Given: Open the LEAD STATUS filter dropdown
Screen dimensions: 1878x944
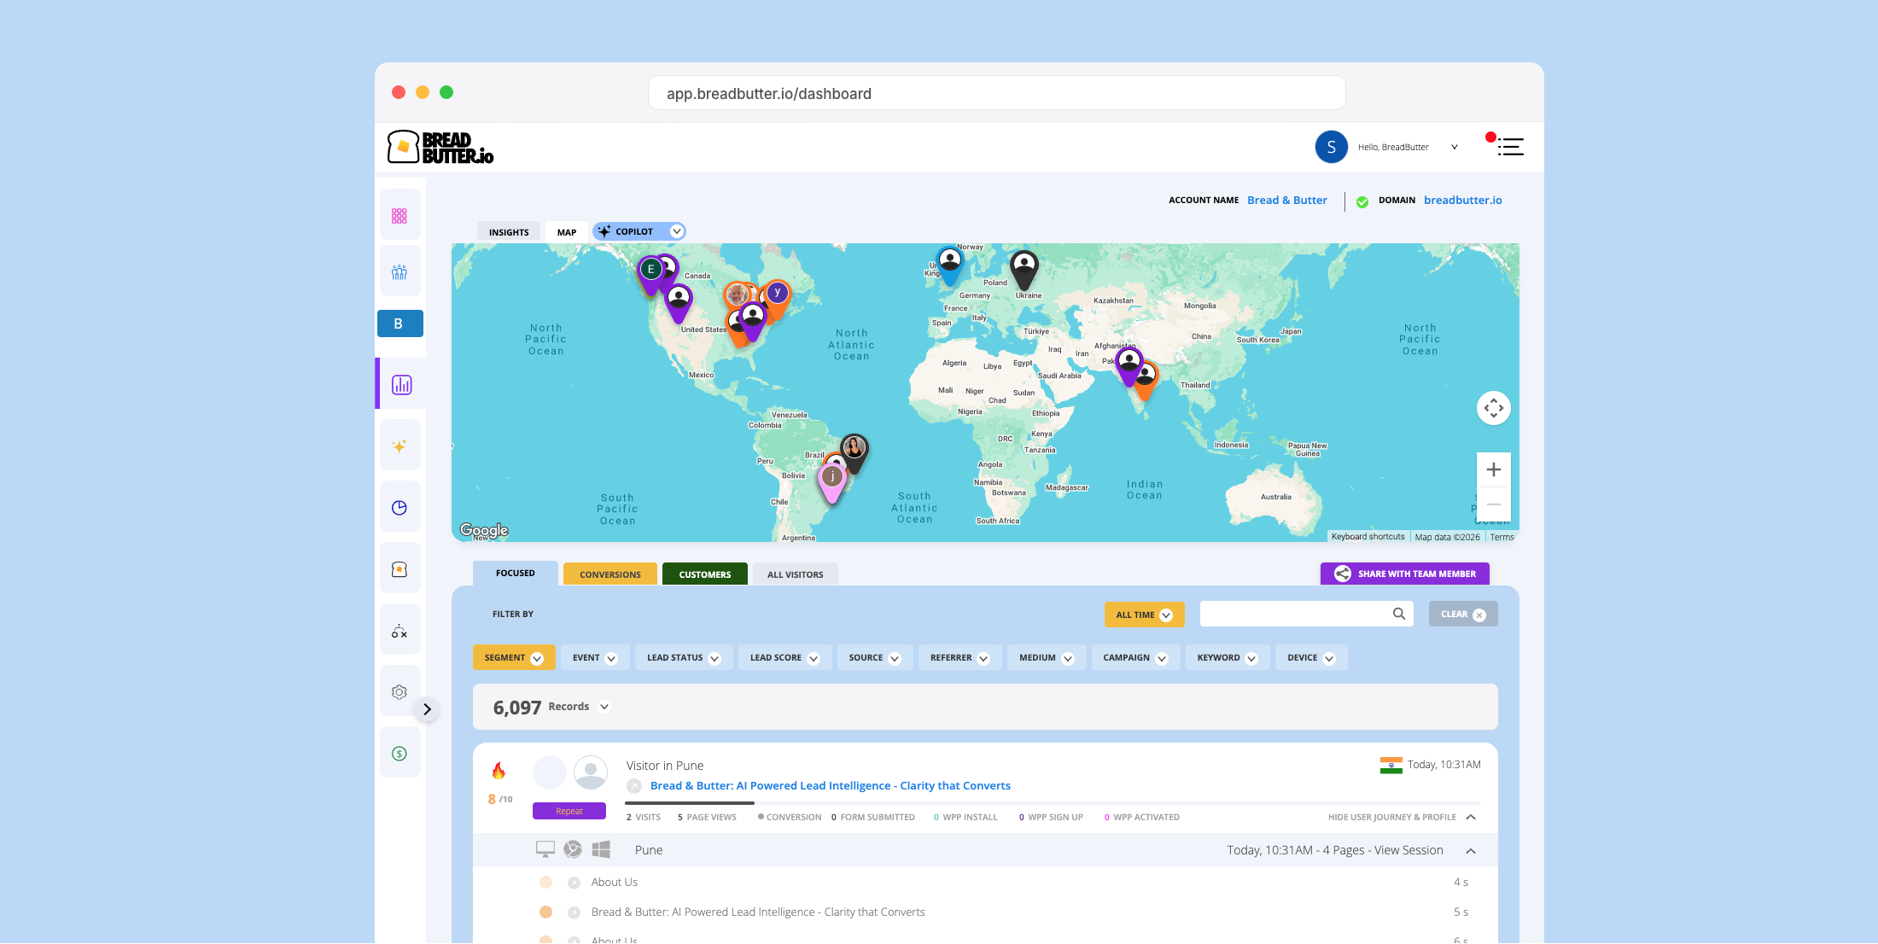Looking at the screenshot, I should click(683, 658).
